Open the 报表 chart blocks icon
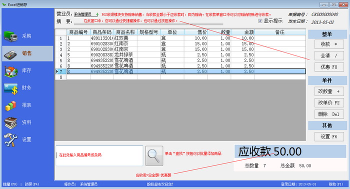 coord(10,106)
